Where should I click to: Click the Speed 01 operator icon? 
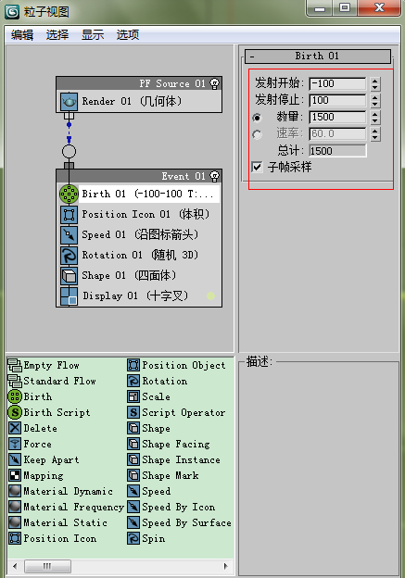pos(69,235)
